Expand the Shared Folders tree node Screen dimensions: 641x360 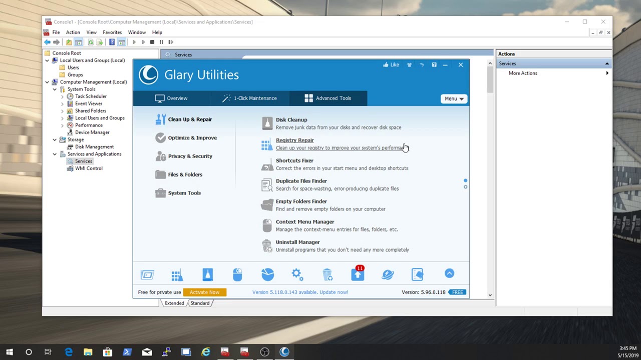[62, 111]
